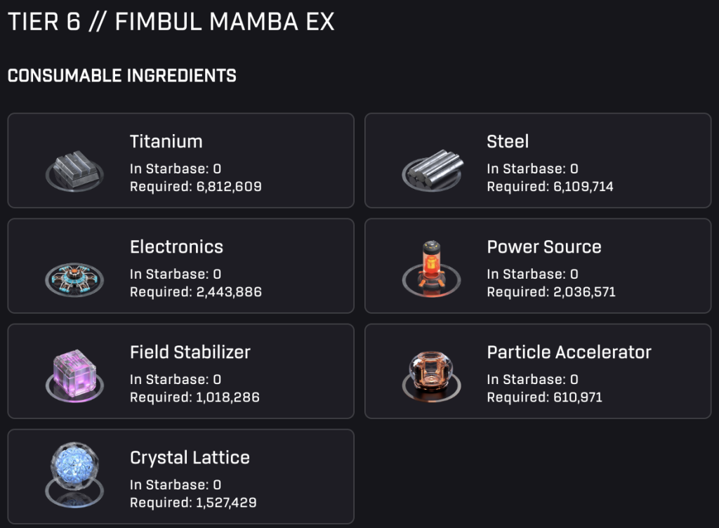Image resolution: width=719 pixels, height=528 pixels.
Task: Open the Electronics item details
Action: coord(180,265)
